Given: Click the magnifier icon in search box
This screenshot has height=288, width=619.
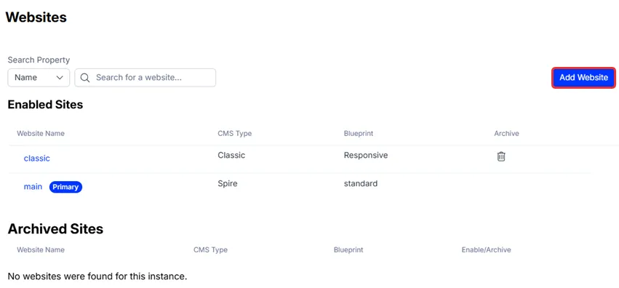Looking at the screenshot, I should coord(85,78).
